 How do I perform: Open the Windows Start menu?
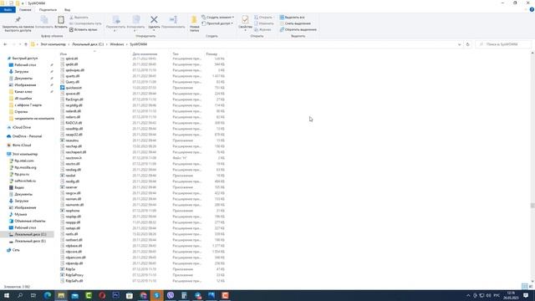7,295
